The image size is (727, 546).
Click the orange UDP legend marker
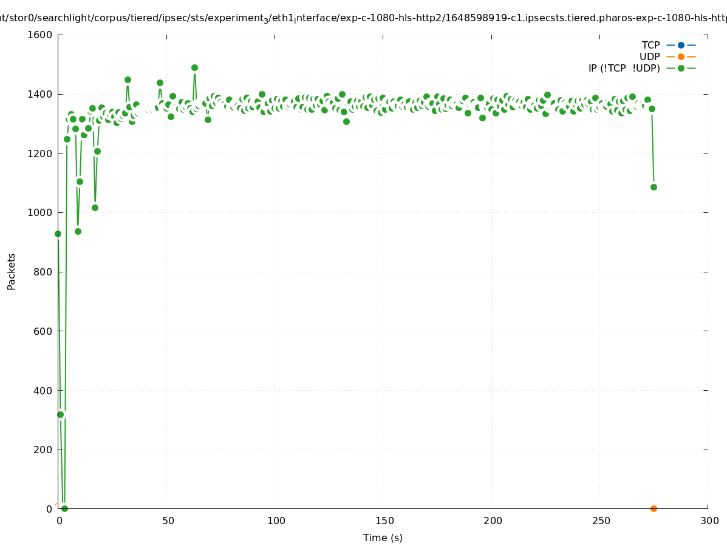pyautogui.click(x=681, y=56)
